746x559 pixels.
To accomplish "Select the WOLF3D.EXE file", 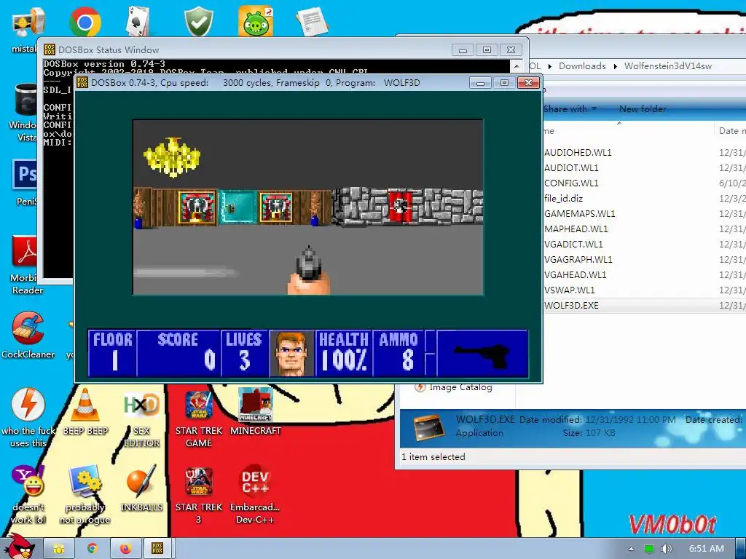I will (571, 305).
